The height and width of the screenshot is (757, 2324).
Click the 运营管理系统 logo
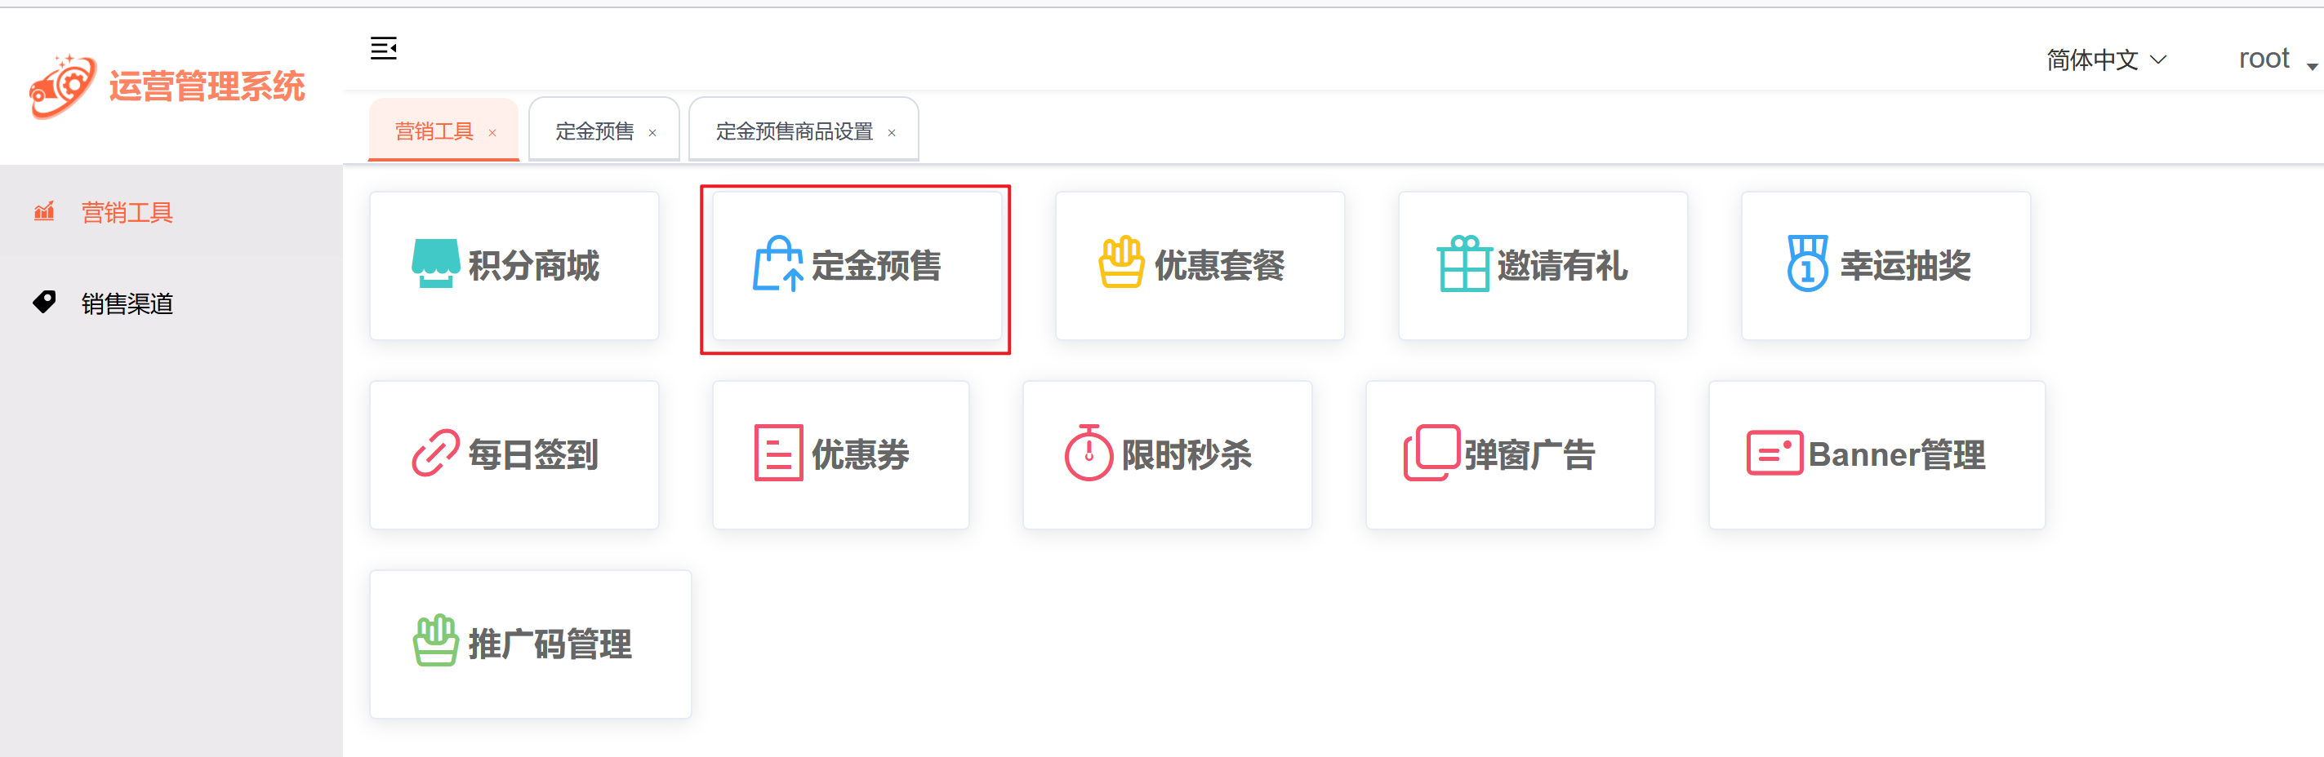click(x=167, y=86)
